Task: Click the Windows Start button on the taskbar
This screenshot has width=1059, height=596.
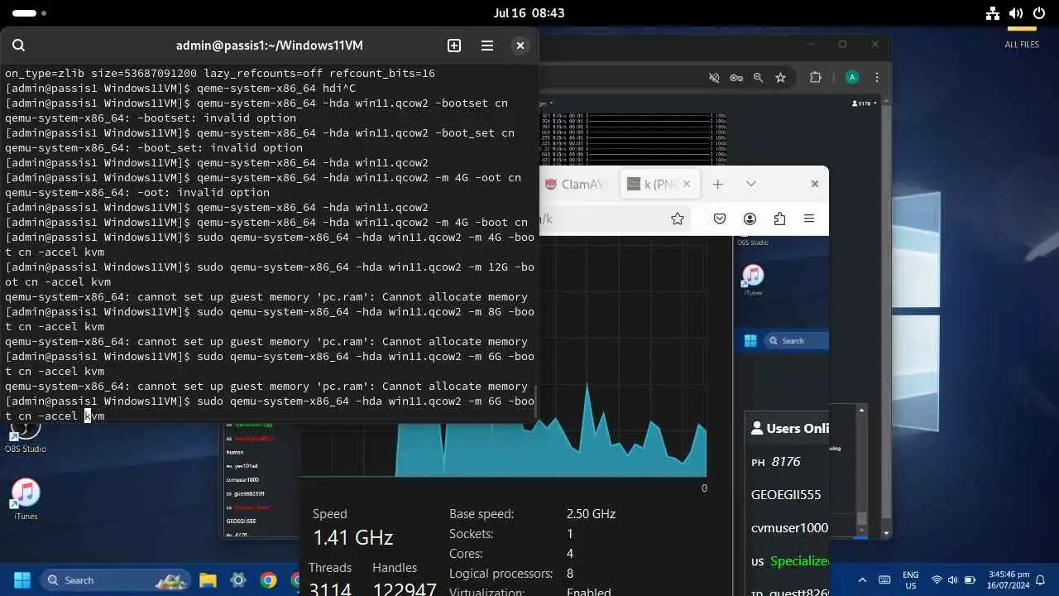Action: (22, 579)
